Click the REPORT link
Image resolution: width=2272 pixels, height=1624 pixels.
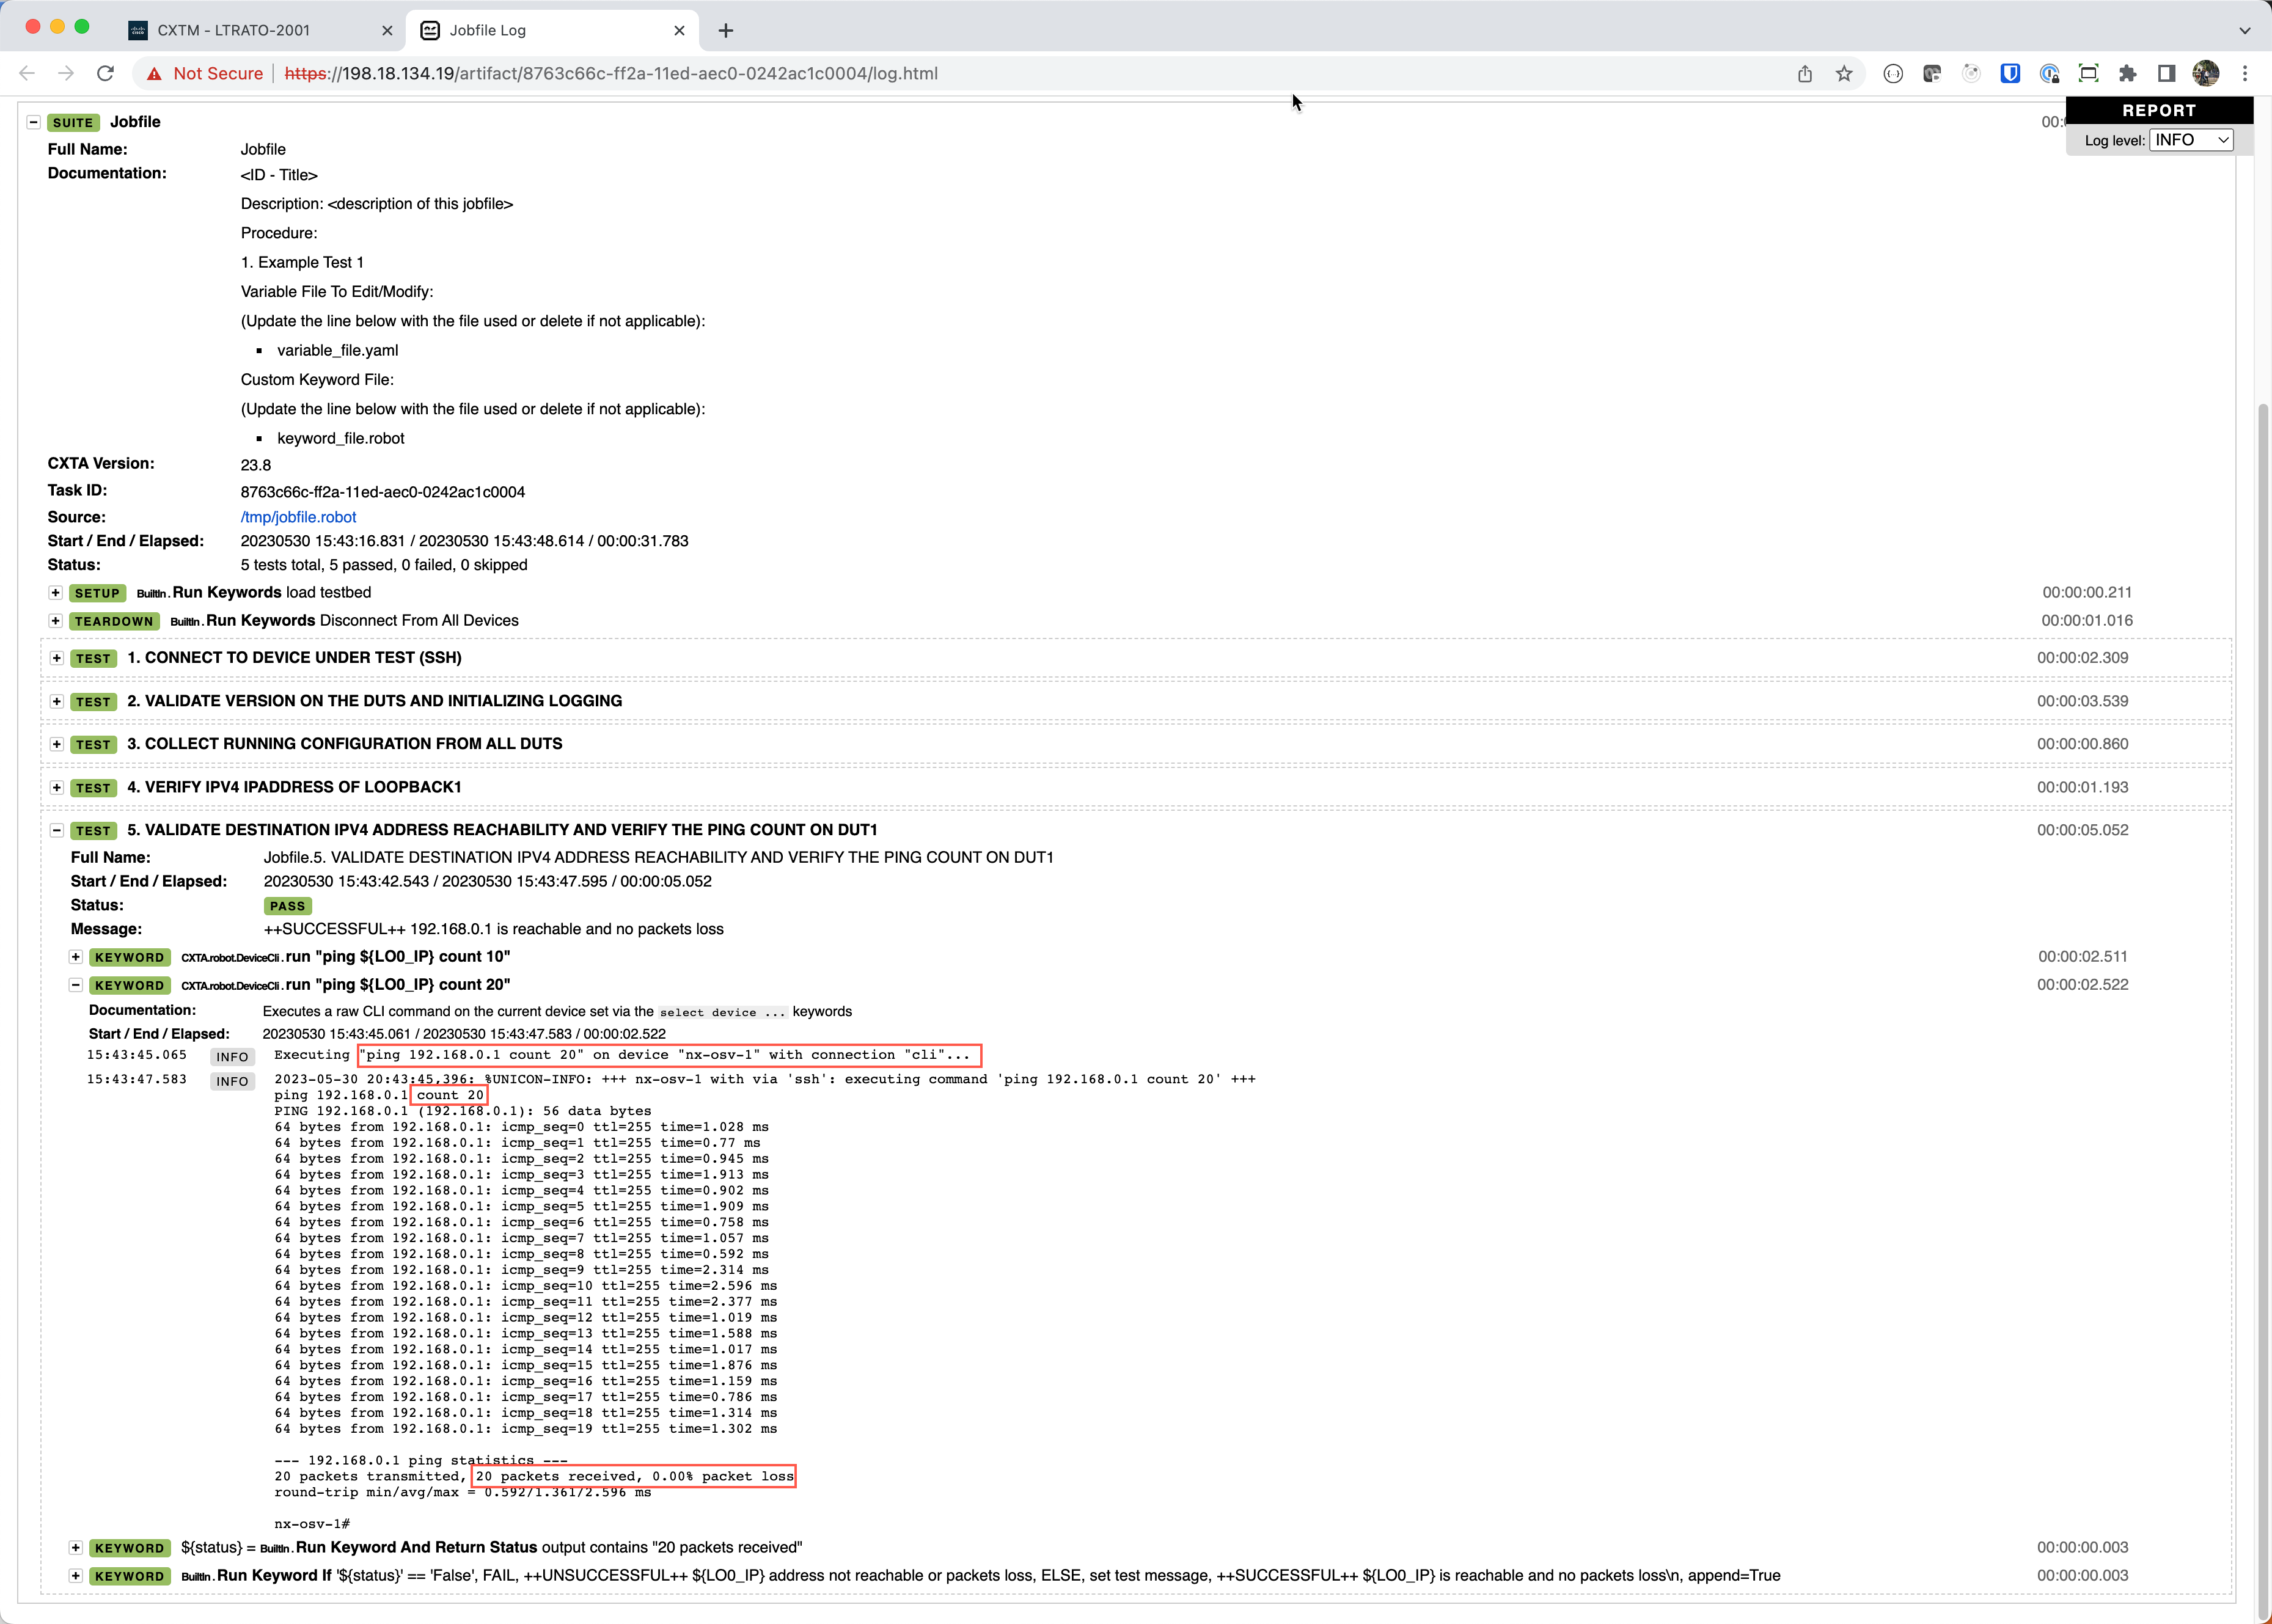point(2159,110)
